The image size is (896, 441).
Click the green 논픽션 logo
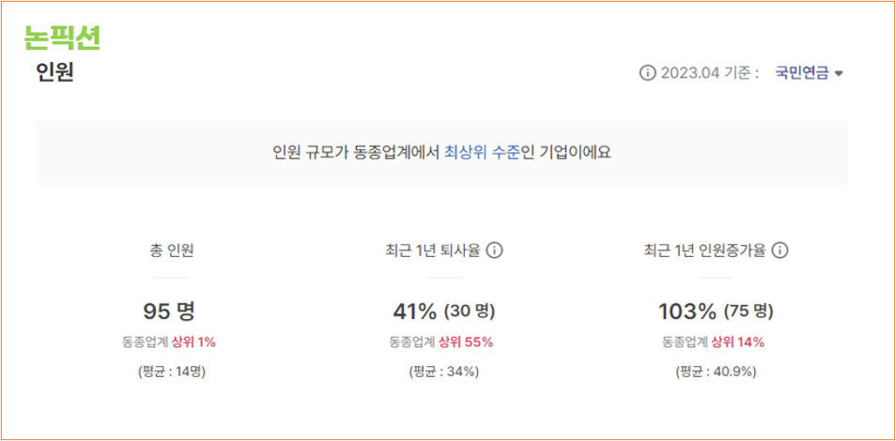[63, 38]
